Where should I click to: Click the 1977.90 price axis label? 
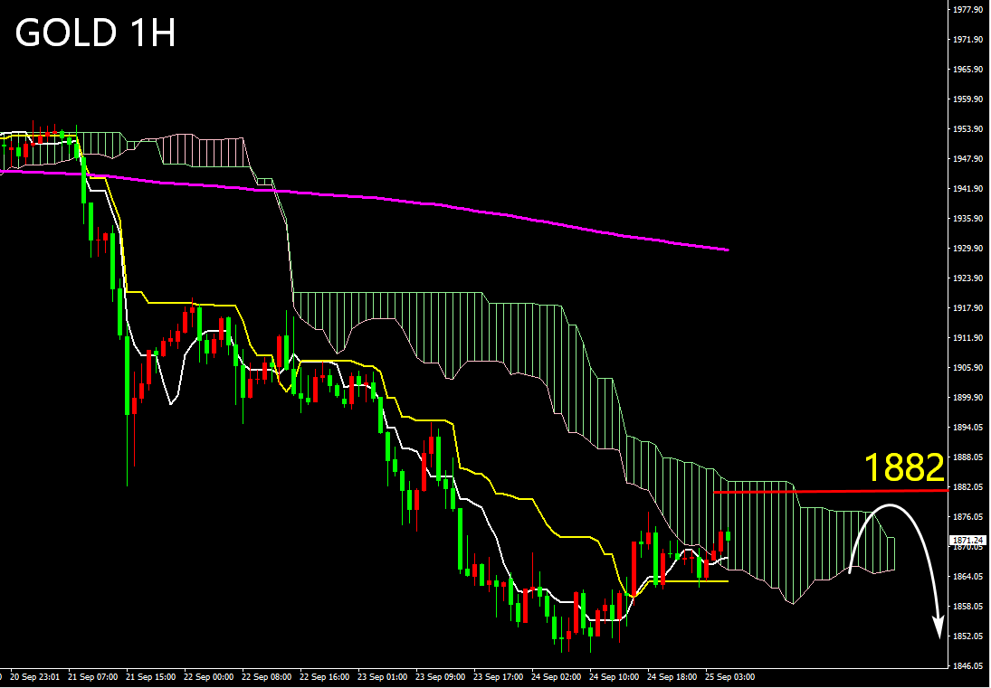[x=967, y=10]
